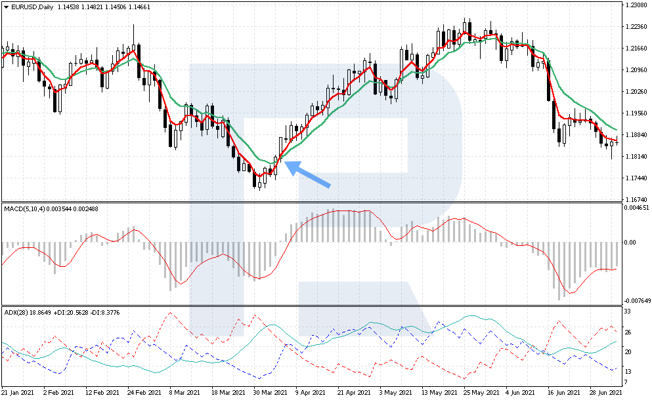
Task: Click the 1.23080 price level label
Action: pos(636,5)
